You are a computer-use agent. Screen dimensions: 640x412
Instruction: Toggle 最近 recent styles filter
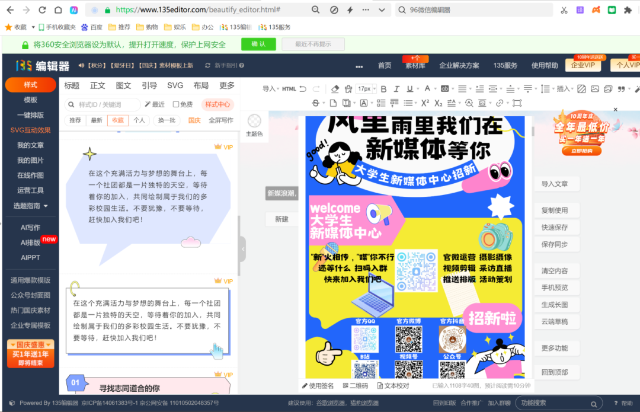click(x=155, y=104)
